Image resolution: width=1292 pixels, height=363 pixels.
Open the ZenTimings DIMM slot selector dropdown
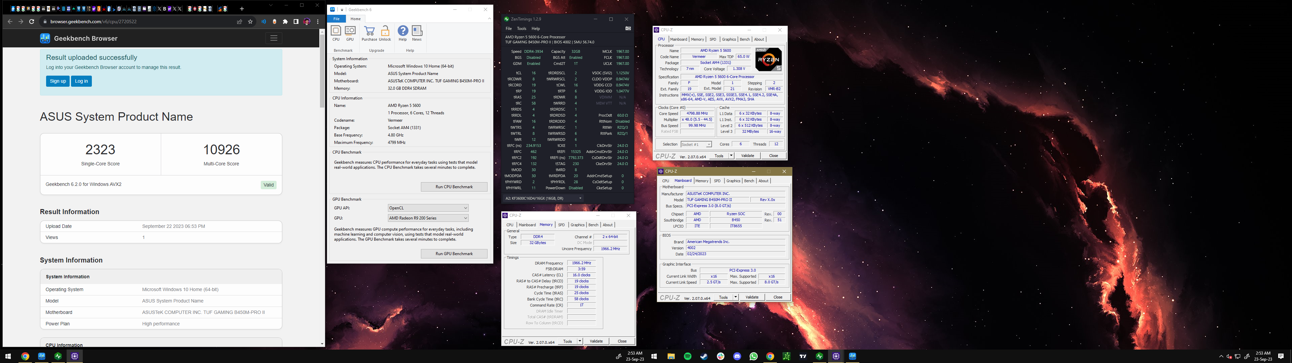tap(543, 198)
